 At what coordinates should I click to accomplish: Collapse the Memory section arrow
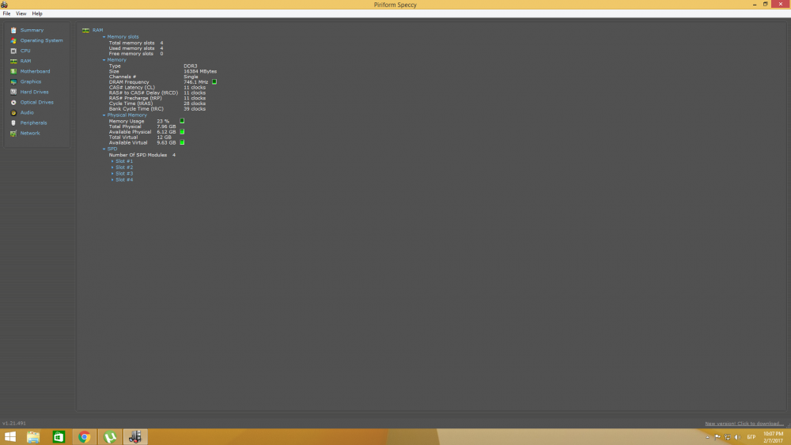click(104, 60)
